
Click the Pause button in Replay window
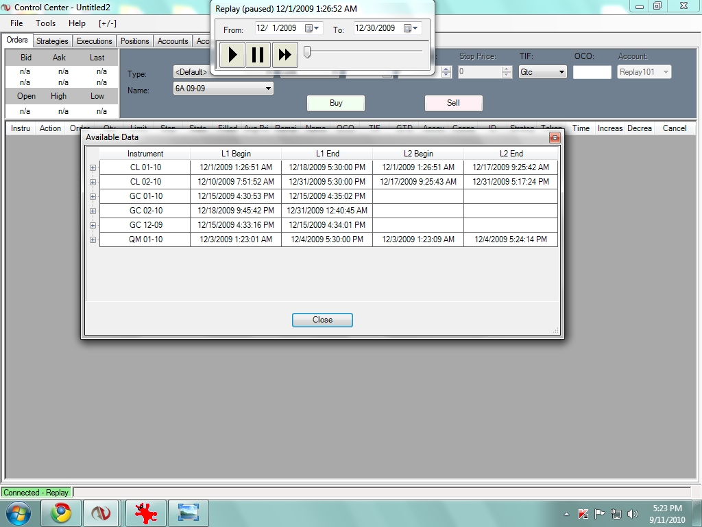258,55
